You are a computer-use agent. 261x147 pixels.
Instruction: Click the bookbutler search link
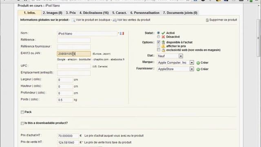point(85,59)
